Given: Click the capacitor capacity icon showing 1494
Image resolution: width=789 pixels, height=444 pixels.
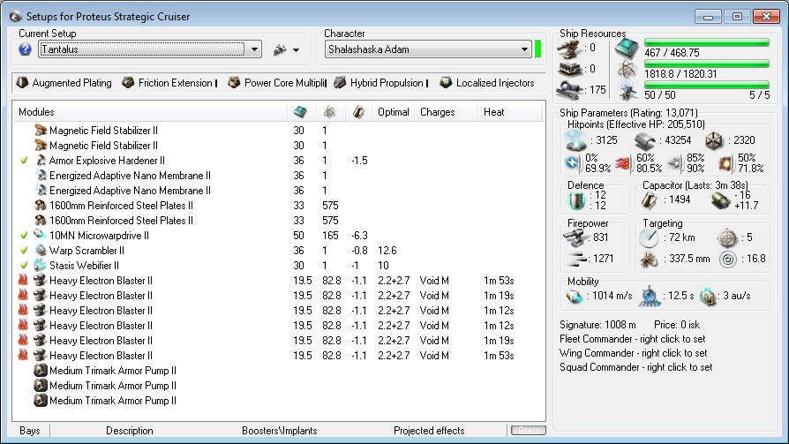Looking at the screenshot, I should (649, 200).
